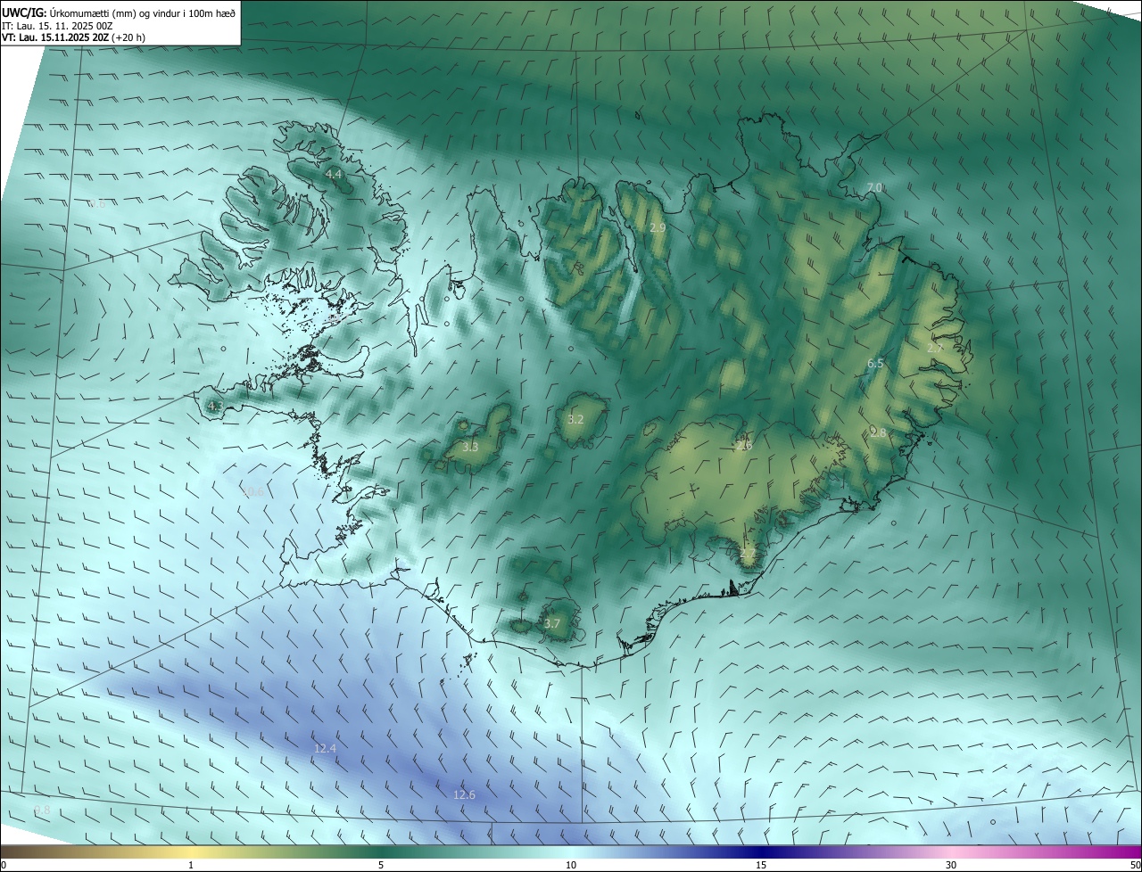1142x872 pixels.
Task: Click the 12.6 value label in the ocean
Action: [464, 794]
